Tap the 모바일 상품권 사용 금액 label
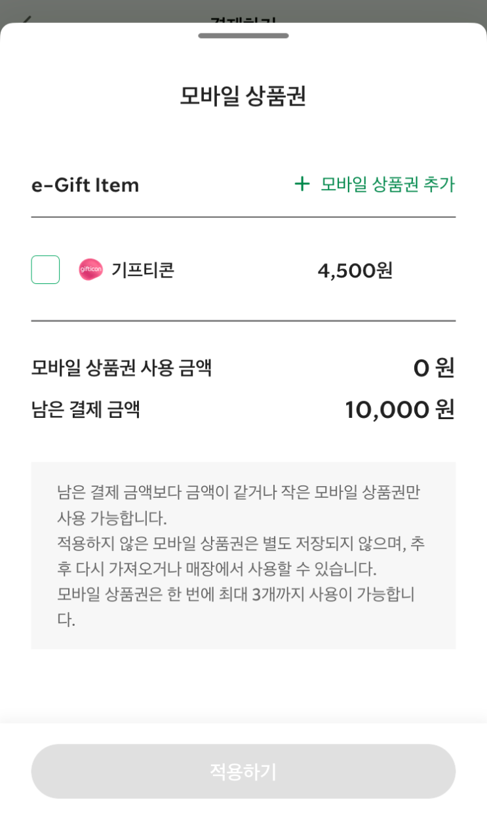Viewport: 487px width, 837px height. pos(121,368)
